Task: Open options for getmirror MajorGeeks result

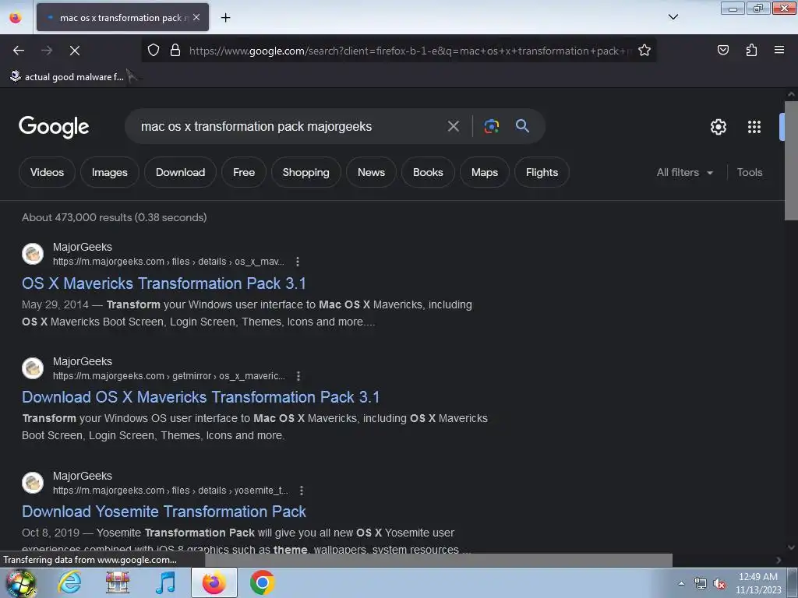Action: coord(298,376)
